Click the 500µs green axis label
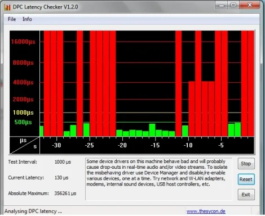The image size is (265, 216). pos(23,122)
